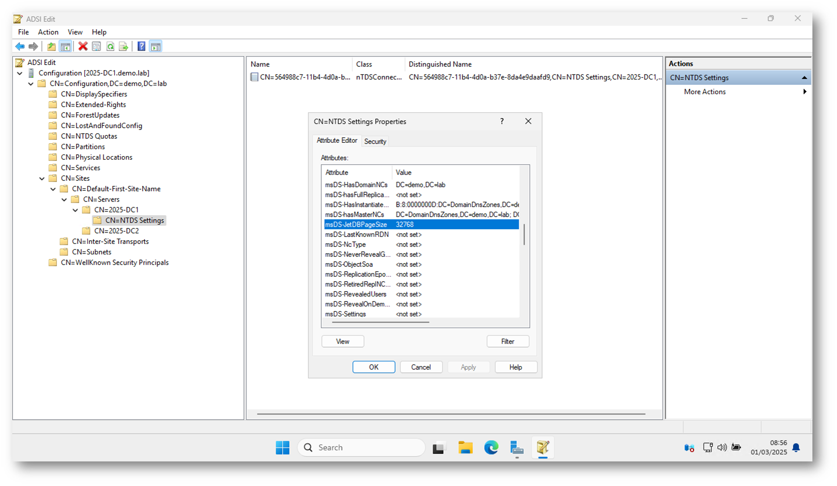Click the Back arrow toolbar icon
Viewport: 837px width, 486px height.
20,47
